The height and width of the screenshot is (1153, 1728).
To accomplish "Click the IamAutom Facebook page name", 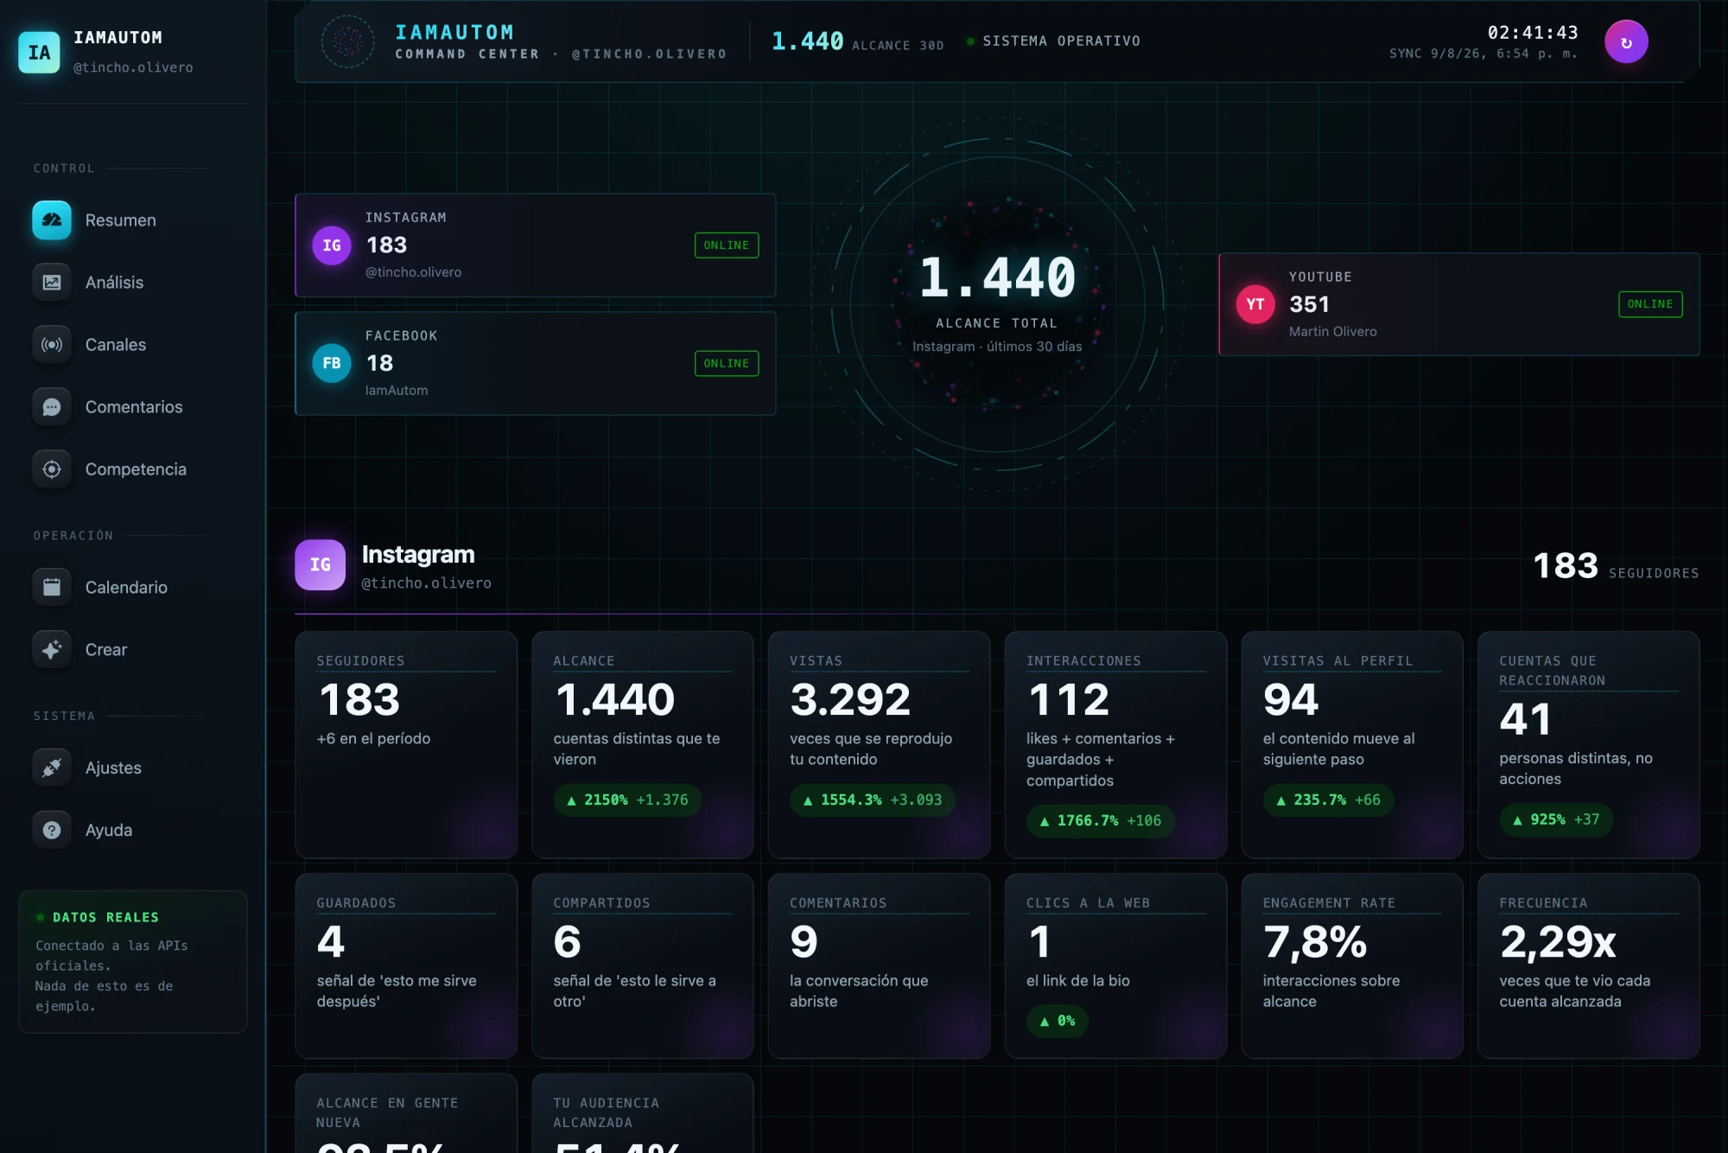I will coord(397,391).
